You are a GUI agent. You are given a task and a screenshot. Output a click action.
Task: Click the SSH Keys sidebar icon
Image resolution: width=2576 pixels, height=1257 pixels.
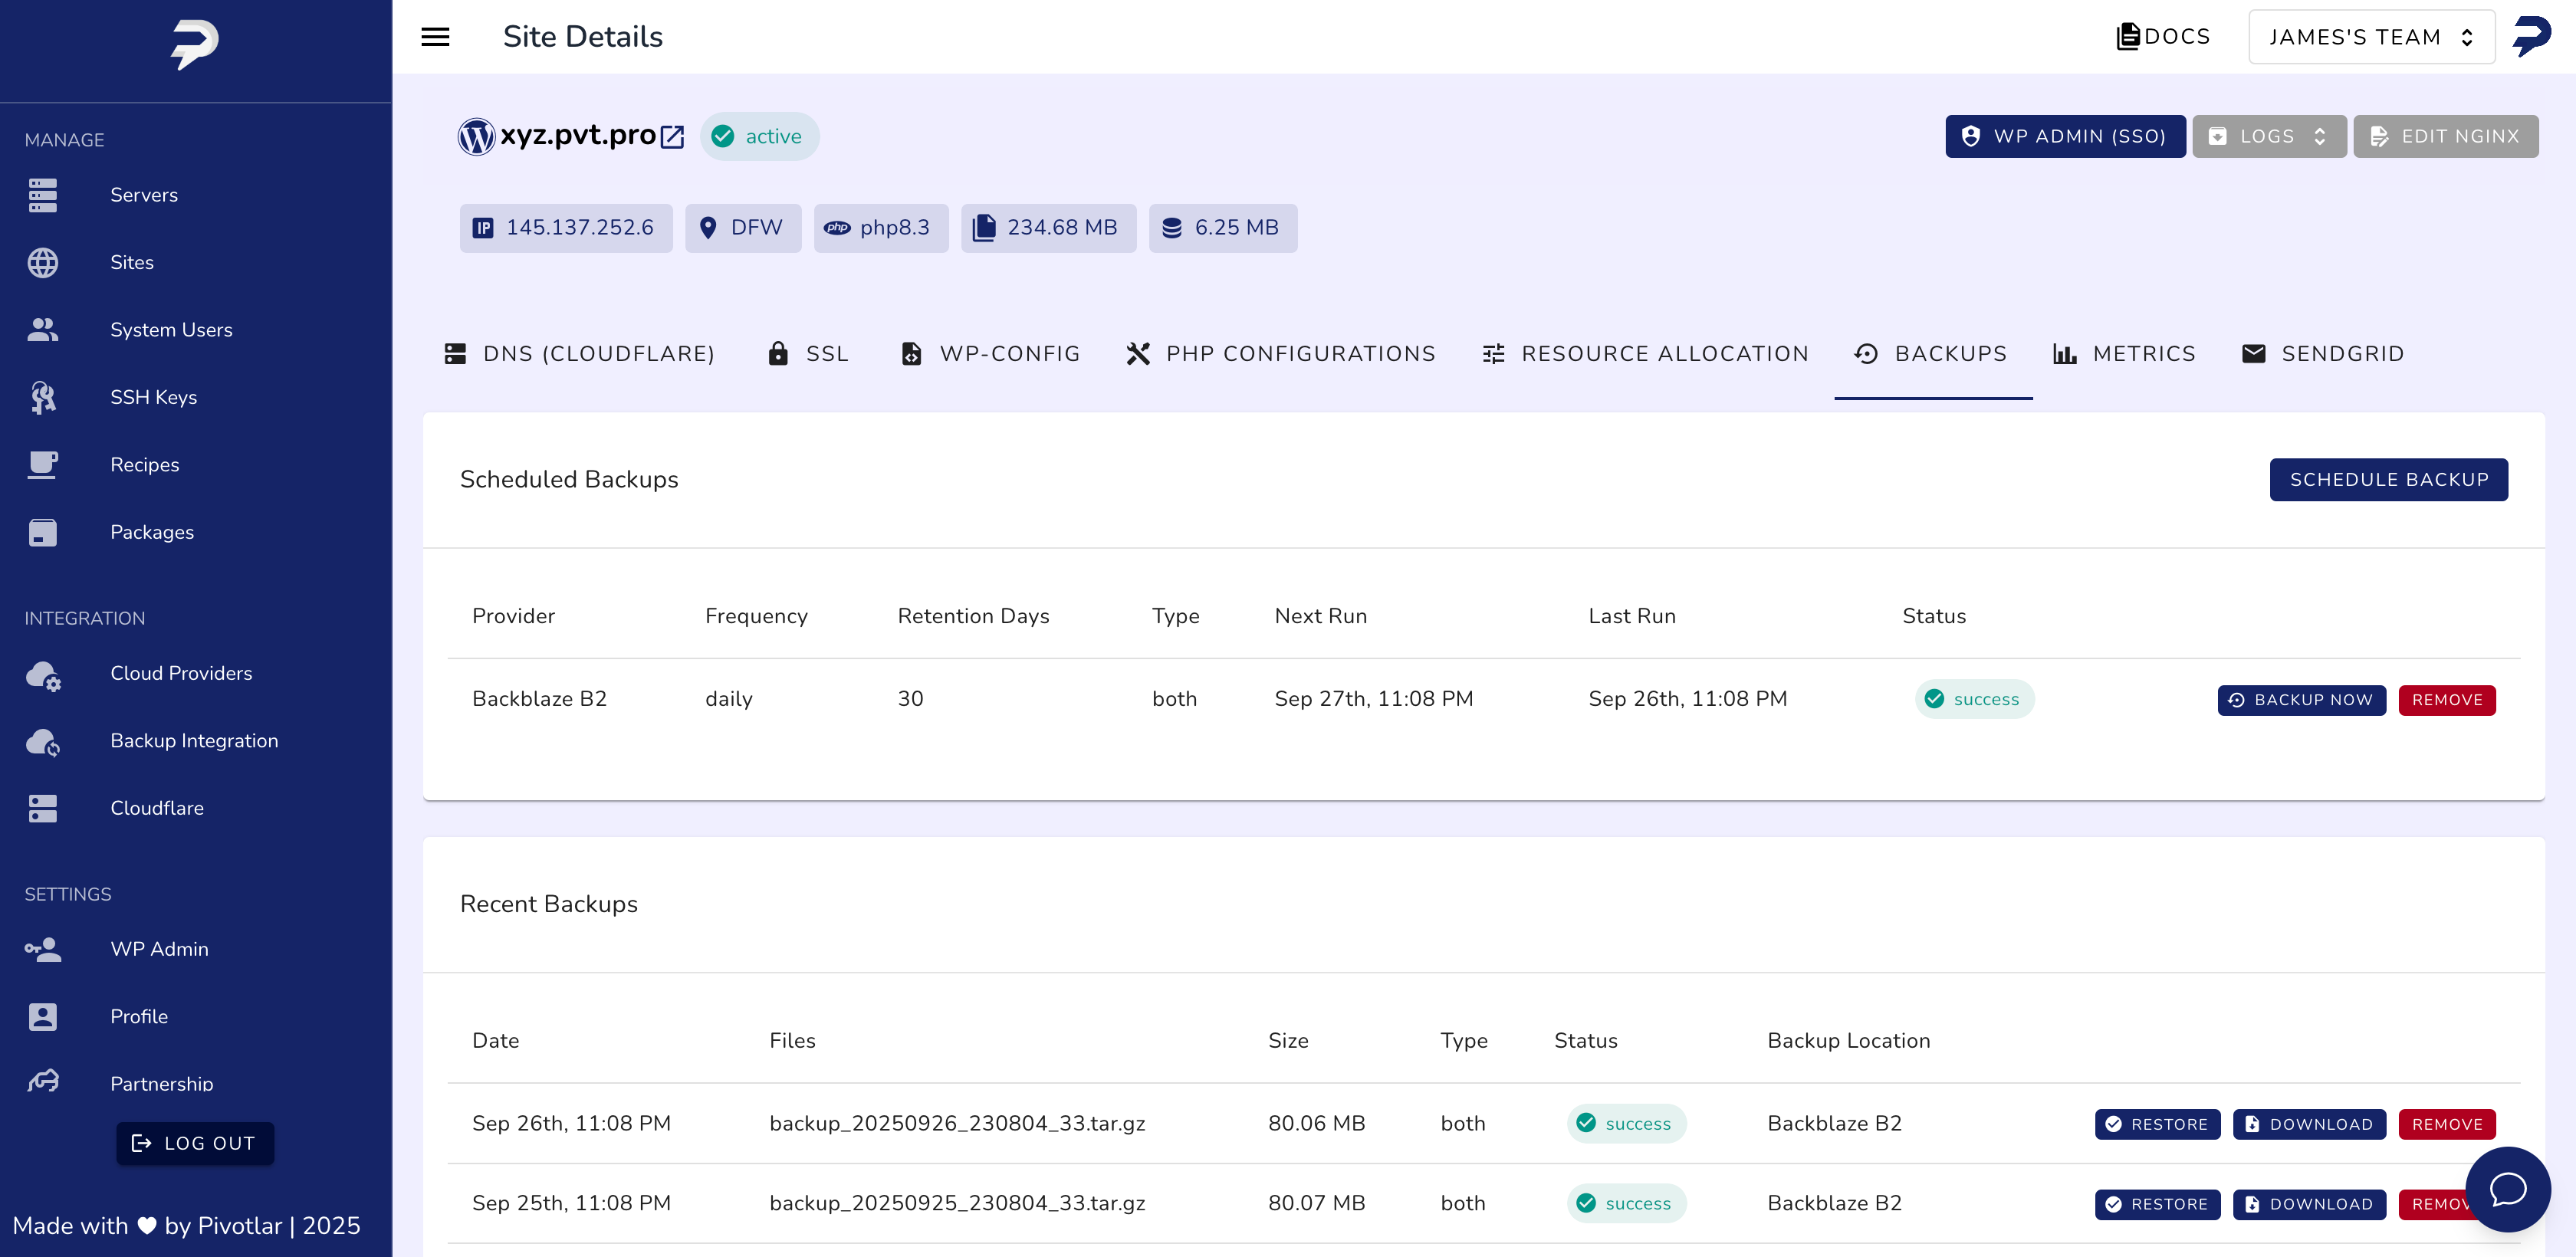click(x=43, y=397)
